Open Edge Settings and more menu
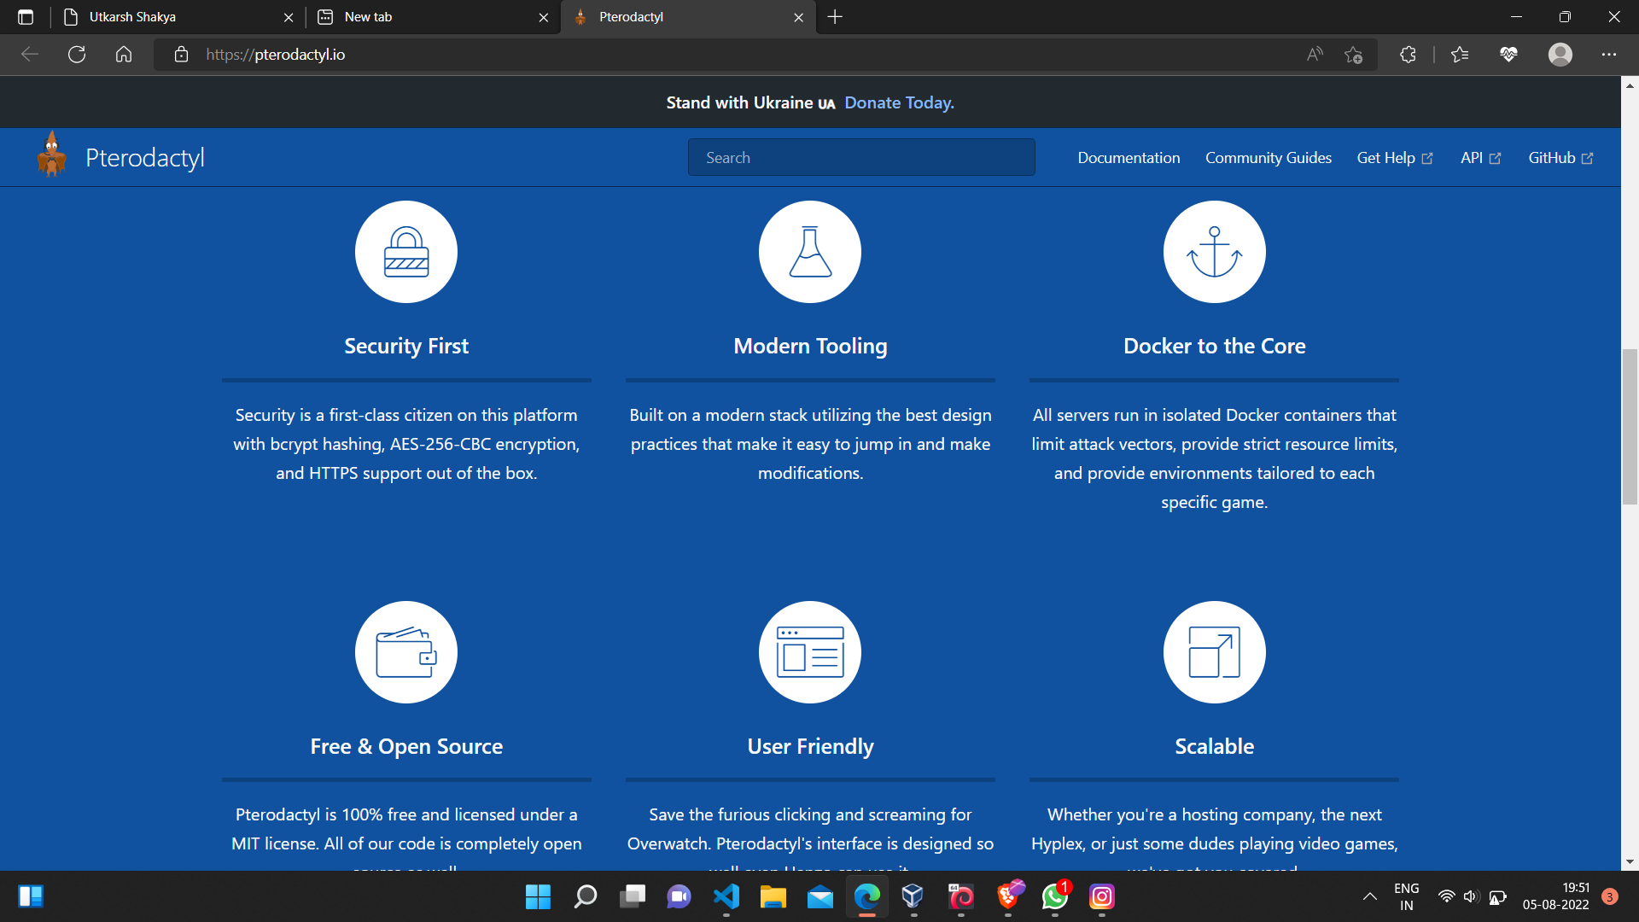Screen dimensions: 1639x922 pyautogui.click(x=1609, y=55)
